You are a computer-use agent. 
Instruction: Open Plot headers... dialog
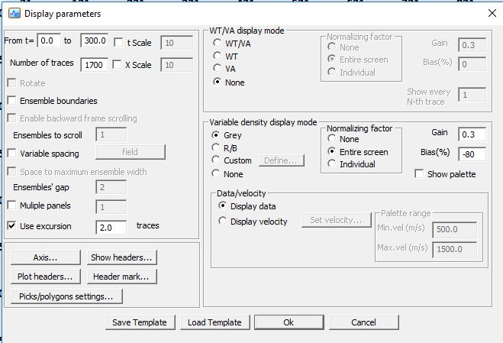pos(46,277)
